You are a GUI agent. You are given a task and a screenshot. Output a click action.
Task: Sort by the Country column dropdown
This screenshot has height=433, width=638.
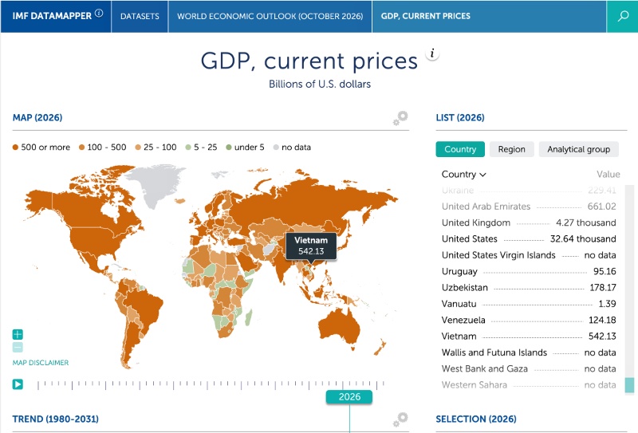coord(464,174)
